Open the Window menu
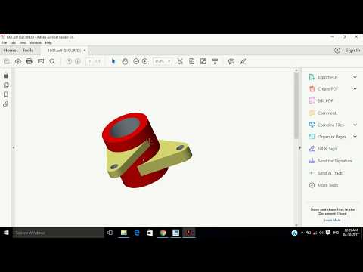 pos(36,42)
